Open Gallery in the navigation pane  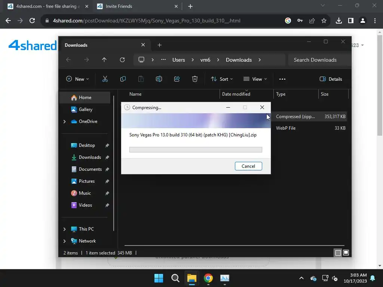pyautogui.click(x=85, y=109)
